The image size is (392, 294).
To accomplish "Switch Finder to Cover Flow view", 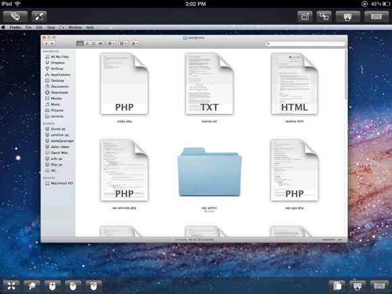I will coord(101,43).
